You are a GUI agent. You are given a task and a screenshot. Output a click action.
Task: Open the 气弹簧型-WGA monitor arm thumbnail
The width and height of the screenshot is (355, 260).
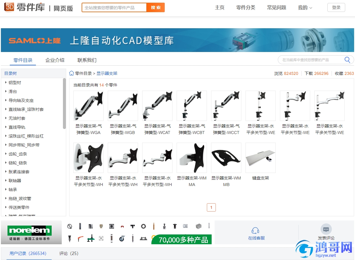click(x=88, y=105)
